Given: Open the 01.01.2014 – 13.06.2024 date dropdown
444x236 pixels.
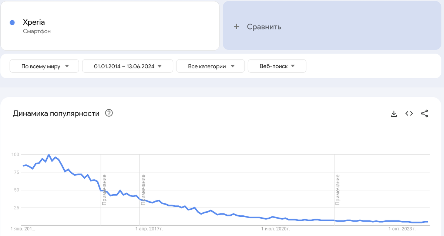Looking at the screenshot, I should tap(128, 66).
